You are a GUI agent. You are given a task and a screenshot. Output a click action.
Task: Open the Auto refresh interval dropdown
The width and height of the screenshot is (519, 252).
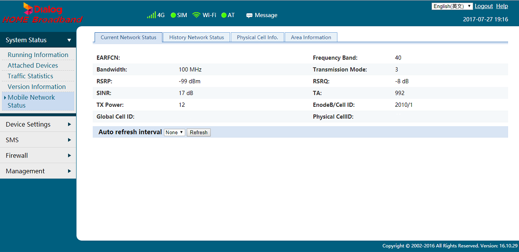[174, 132]
